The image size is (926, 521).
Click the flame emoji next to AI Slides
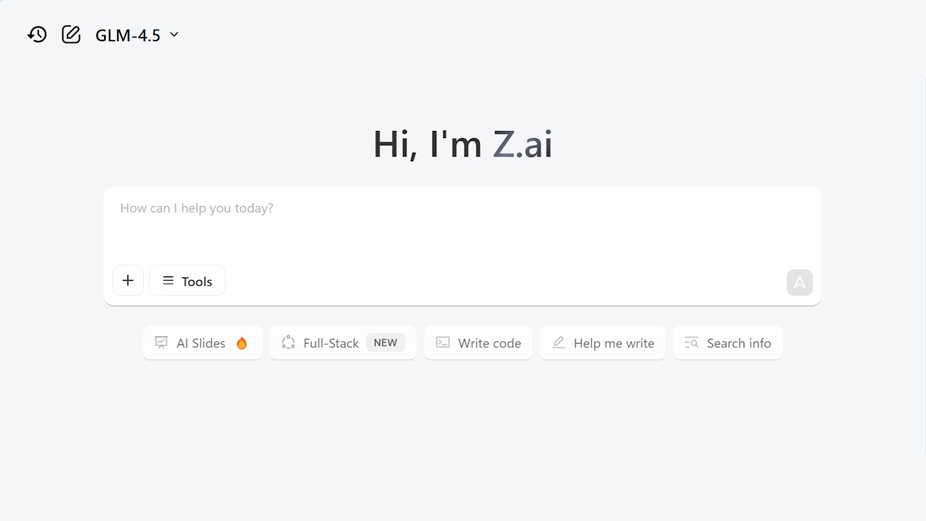pos(242,343)
